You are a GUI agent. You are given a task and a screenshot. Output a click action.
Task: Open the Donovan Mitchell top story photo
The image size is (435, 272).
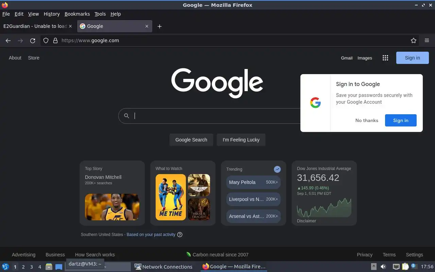point(112,207)
